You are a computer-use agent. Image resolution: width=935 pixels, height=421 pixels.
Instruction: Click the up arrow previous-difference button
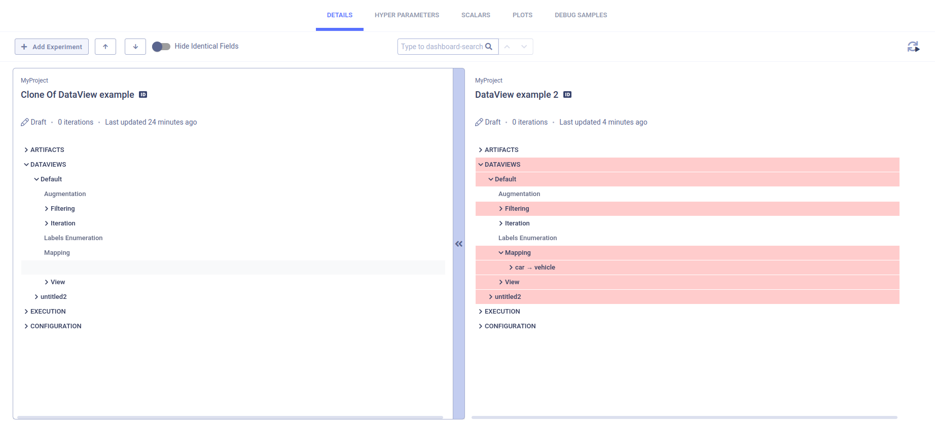click(105, 47)
